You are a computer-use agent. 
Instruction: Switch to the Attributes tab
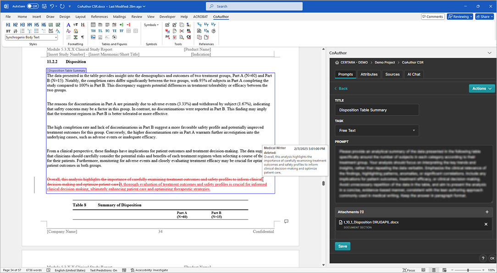coord(369,74)
